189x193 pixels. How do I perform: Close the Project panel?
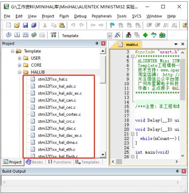pyautogui.click(x=103, y=43)
